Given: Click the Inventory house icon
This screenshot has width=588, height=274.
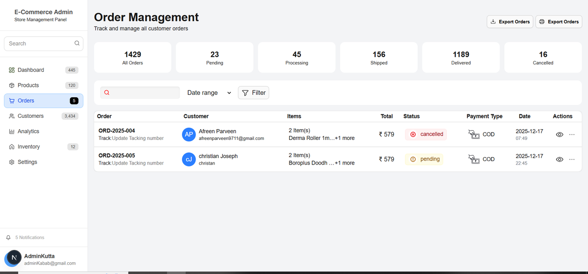Looking at the screenshot, I should tap(12, 147).
